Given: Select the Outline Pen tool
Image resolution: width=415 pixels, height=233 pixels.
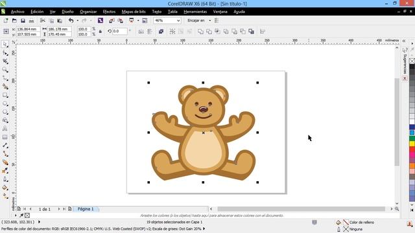Looking at the screenshot, I should pyautogui.click(x=5, y=179).
